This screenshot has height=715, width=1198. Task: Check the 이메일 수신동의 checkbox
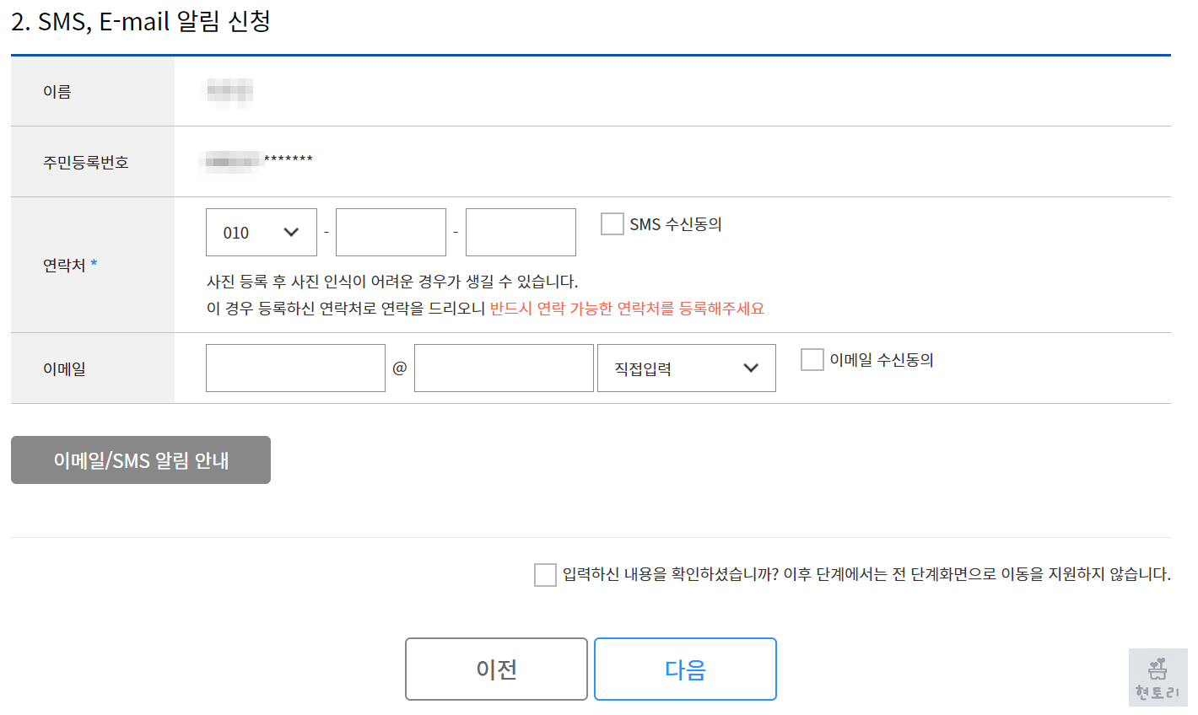click(812, 360)
